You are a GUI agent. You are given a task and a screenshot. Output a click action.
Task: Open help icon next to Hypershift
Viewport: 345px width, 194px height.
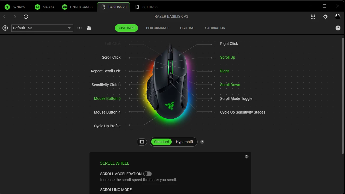pos(202,142)
